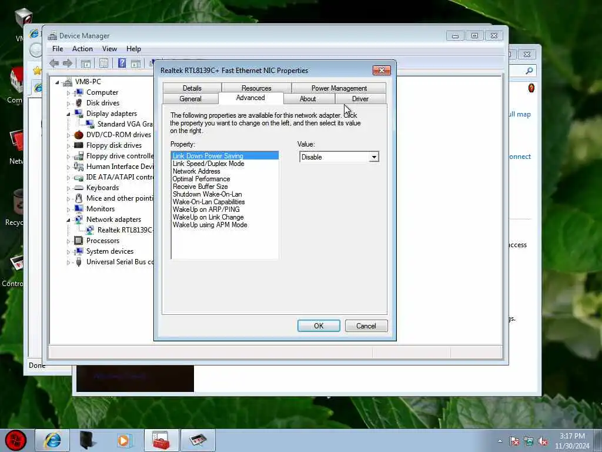Click the Cancel button in NIC Properties
The height and width of the screenshot is (452, 602).
(x=366, y=326)
